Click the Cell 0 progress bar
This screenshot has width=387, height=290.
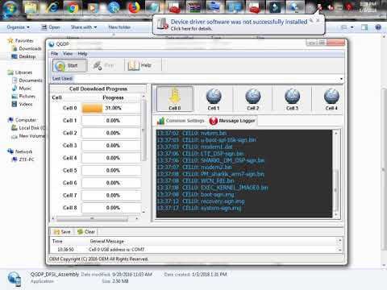[111, 108]
